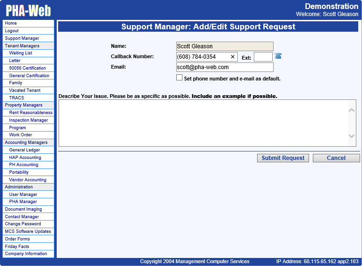Image resolution: width=362 pixels, height=266 pixels.
Task: Open MCS Software Updates
Action: [x=28, y=231]
